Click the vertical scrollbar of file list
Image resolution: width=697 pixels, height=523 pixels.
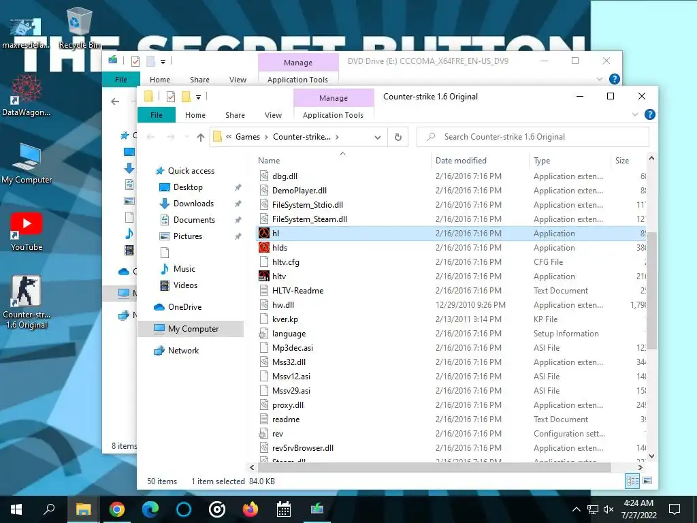click(x=651, y=291)
